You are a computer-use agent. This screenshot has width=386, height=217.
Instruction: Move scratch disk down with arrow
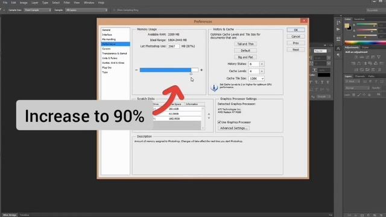pyautogui.click(x=209, y=118)
